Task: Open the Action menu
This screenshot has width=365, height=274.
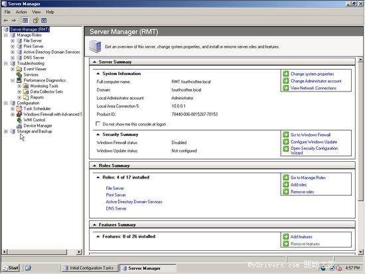Action: [21, 12]
